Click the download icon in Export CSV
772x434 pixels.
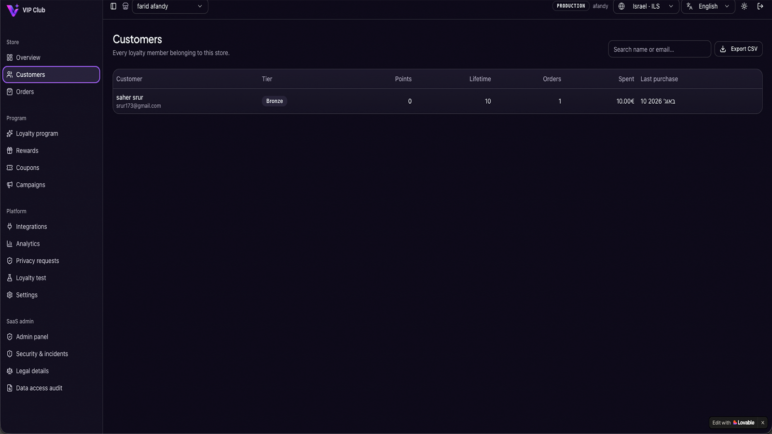point(723,49)
